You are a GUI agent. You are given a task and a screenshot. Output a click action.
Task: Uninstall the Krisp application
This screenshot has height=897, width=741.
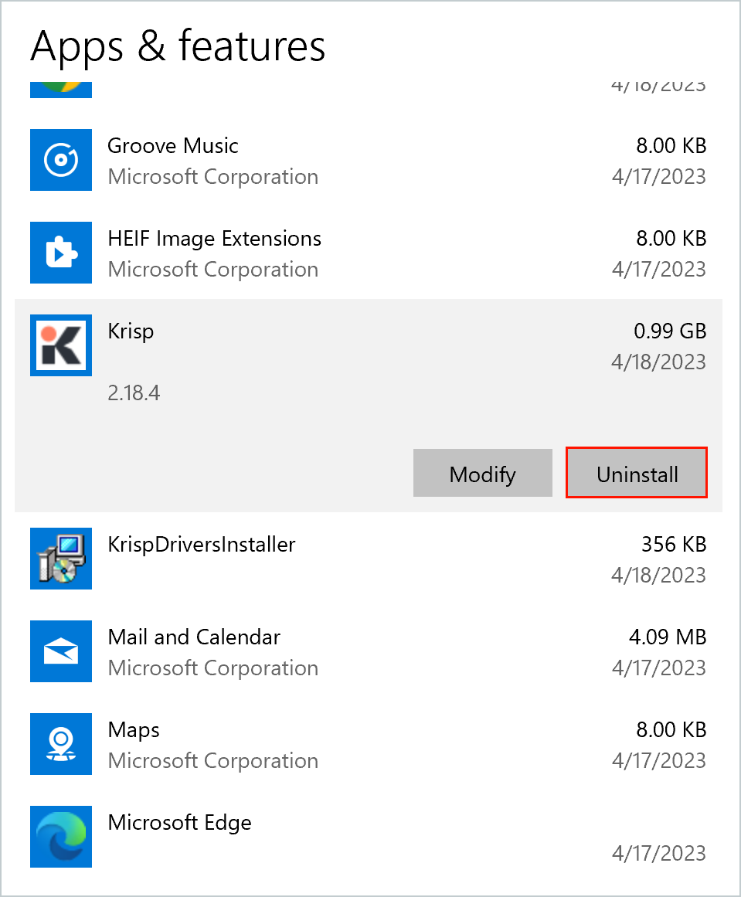636,473
